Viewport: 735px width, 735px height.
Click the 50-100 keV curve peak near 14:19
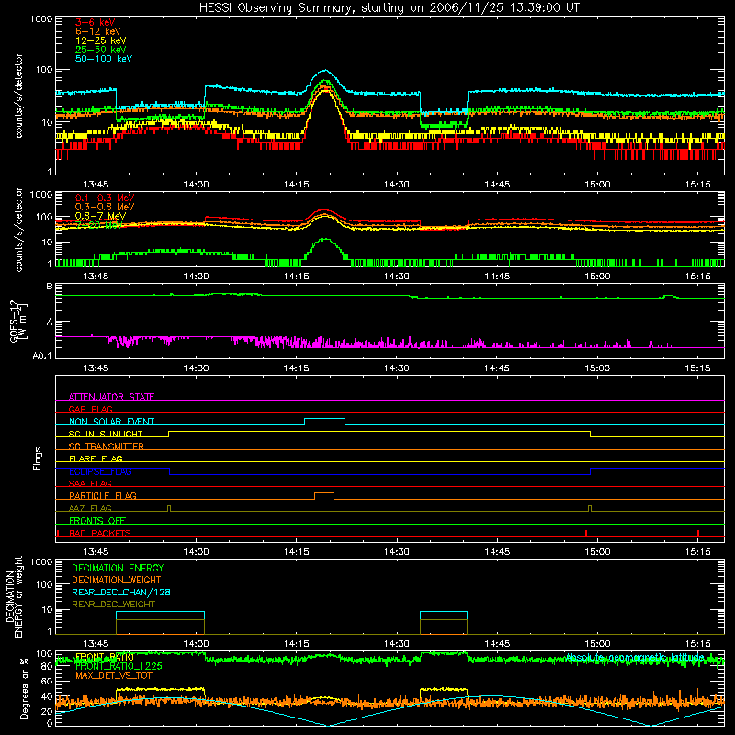click(x=325, y=71)
